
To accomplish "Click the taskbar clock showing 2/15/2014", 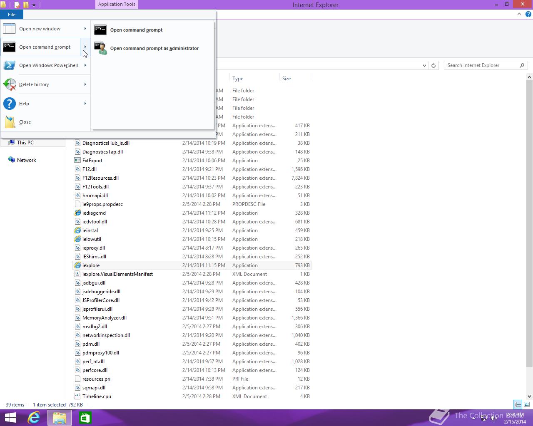I will point(515,418).
